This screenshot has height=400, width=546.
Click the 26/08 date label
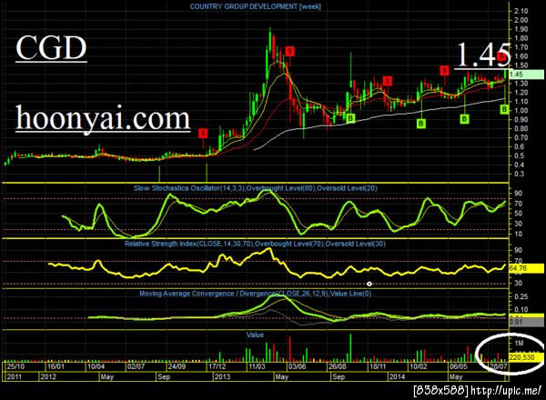pyautogui.click(x=338, y=366)
